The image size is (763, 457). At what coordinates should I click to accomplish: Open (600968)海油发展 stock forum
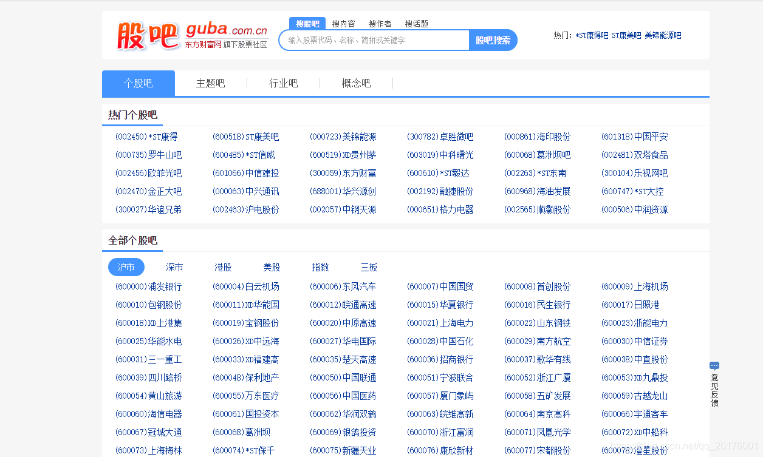(537, 191)
